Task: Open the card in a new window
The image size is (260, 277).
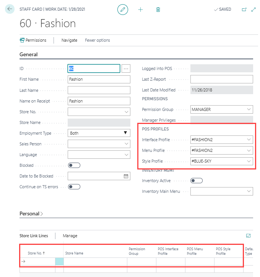Action: 244,10
